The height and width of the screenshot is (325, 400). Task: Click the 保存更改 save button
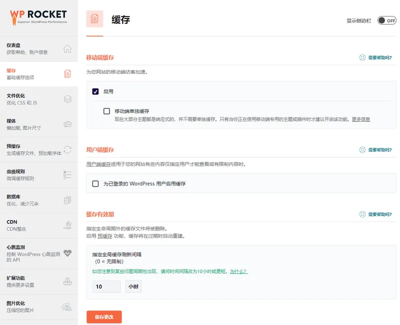click(103, 317)
